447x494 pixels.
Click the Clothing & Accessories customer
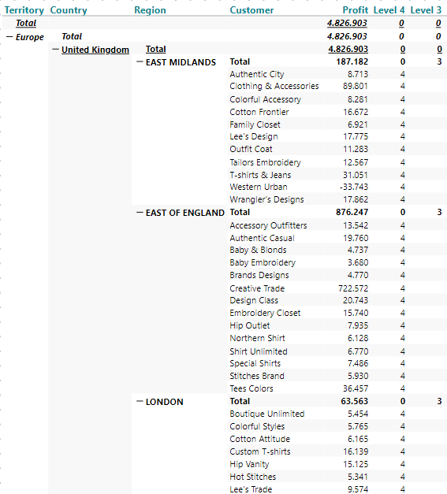[x=274, y=86]
